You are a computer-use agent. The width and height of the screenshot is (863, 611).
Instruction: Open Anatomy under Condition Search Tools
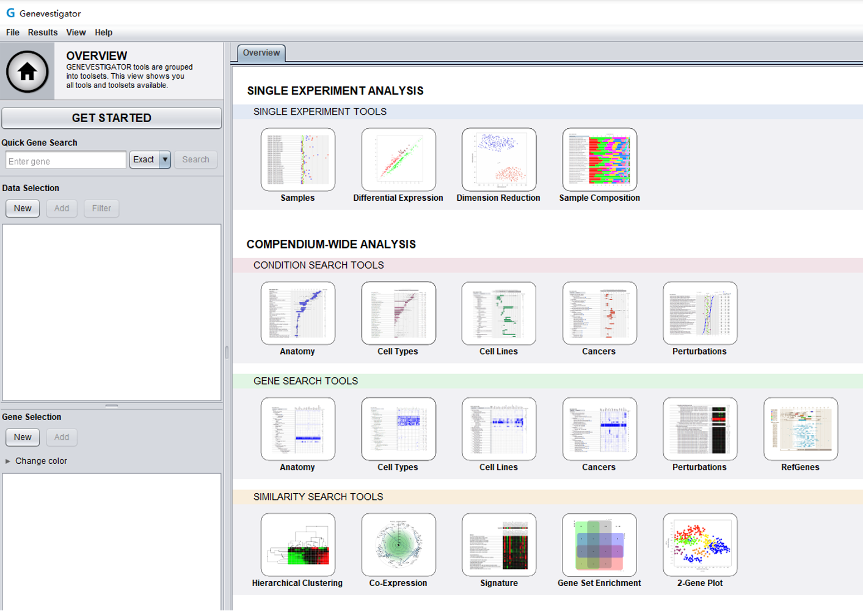(x=298, y=313)
